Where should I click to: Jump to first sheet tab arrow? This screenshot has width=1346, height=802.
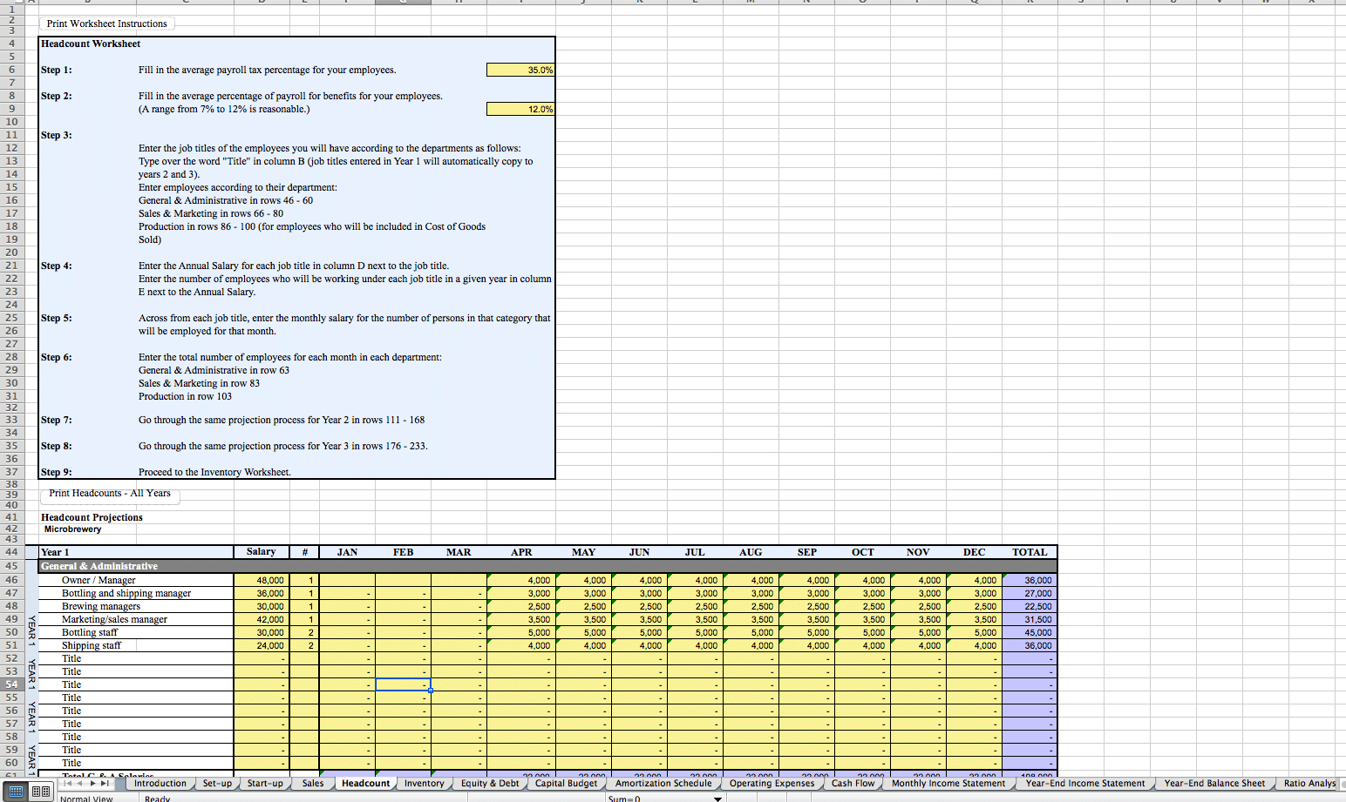(68, 784)
